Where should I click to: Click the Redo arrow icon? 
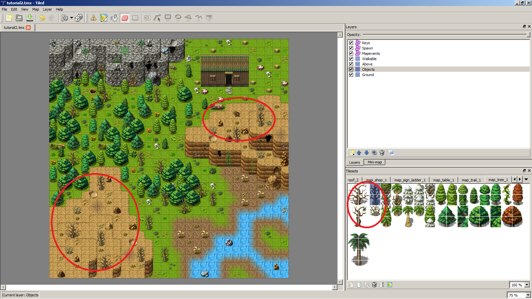click(52, 18)
